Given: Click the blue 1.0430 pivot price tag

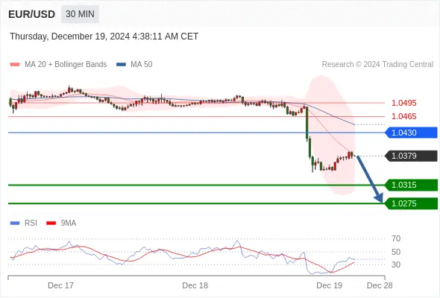Looking at the screenshot, I should click(412, 133).
